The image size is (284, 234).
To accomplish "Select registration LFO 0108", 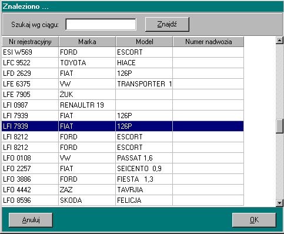I will click(30, 158).
